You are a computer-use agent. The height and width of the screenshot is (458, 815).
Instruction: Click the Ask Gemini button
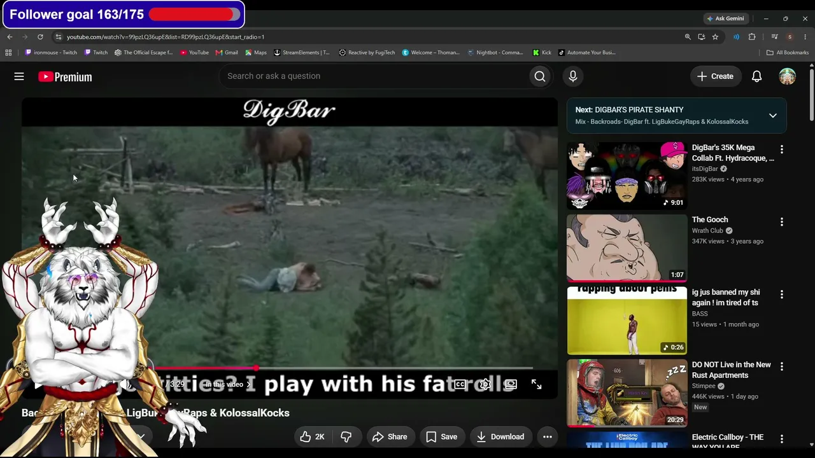(x=725, y=18)
